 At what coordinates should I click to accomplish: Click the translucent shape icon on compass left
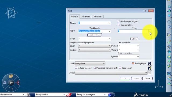point(5,82)
